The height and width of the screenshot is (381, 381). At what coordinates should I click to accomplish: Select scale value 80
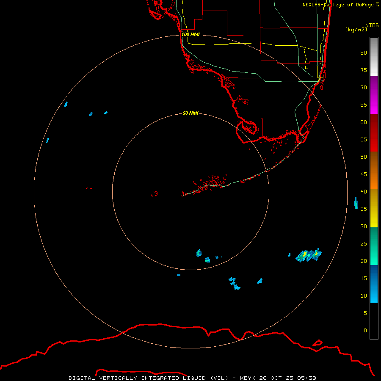coord(364,53)
